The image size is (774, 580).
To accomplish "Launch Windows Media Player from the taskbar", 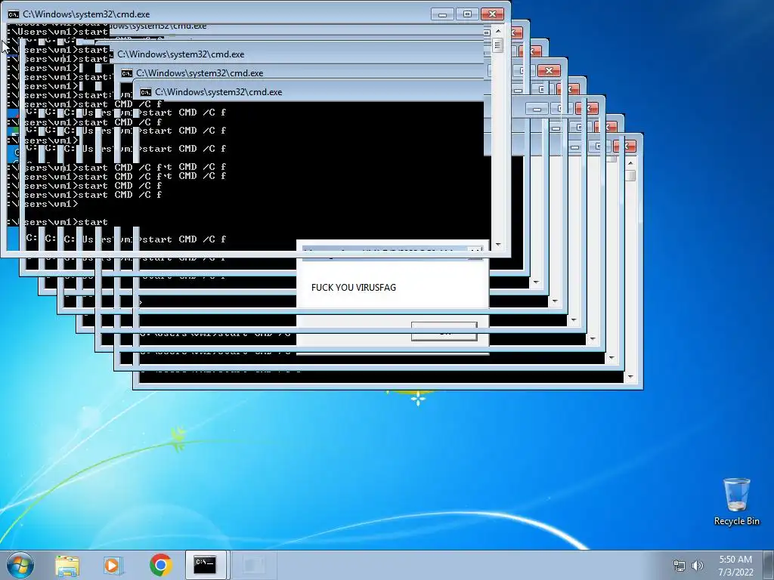I will tap(113, 565).
